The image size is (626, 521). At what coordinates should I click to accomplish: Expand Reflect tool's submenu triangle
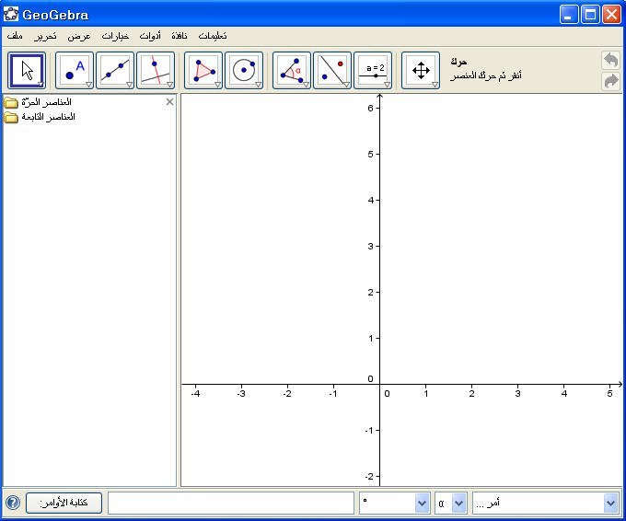347,85
